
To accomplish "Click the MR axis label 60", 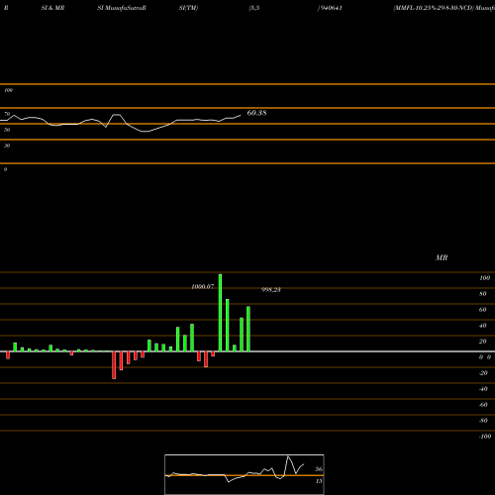I will click(x=483, y=310).
